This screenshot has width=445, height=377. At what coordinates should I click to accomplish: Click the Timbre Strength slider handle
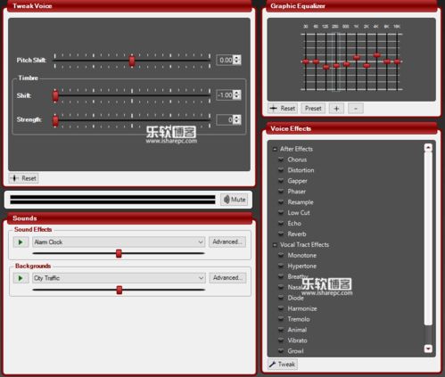pos(55,120)
